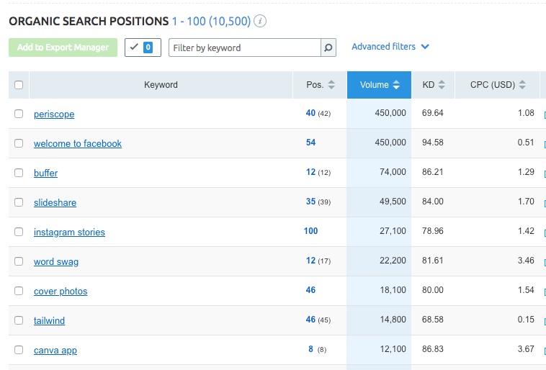Click the Keyword column header
This screenshot has width=546, height=370.
click(161, 84)
